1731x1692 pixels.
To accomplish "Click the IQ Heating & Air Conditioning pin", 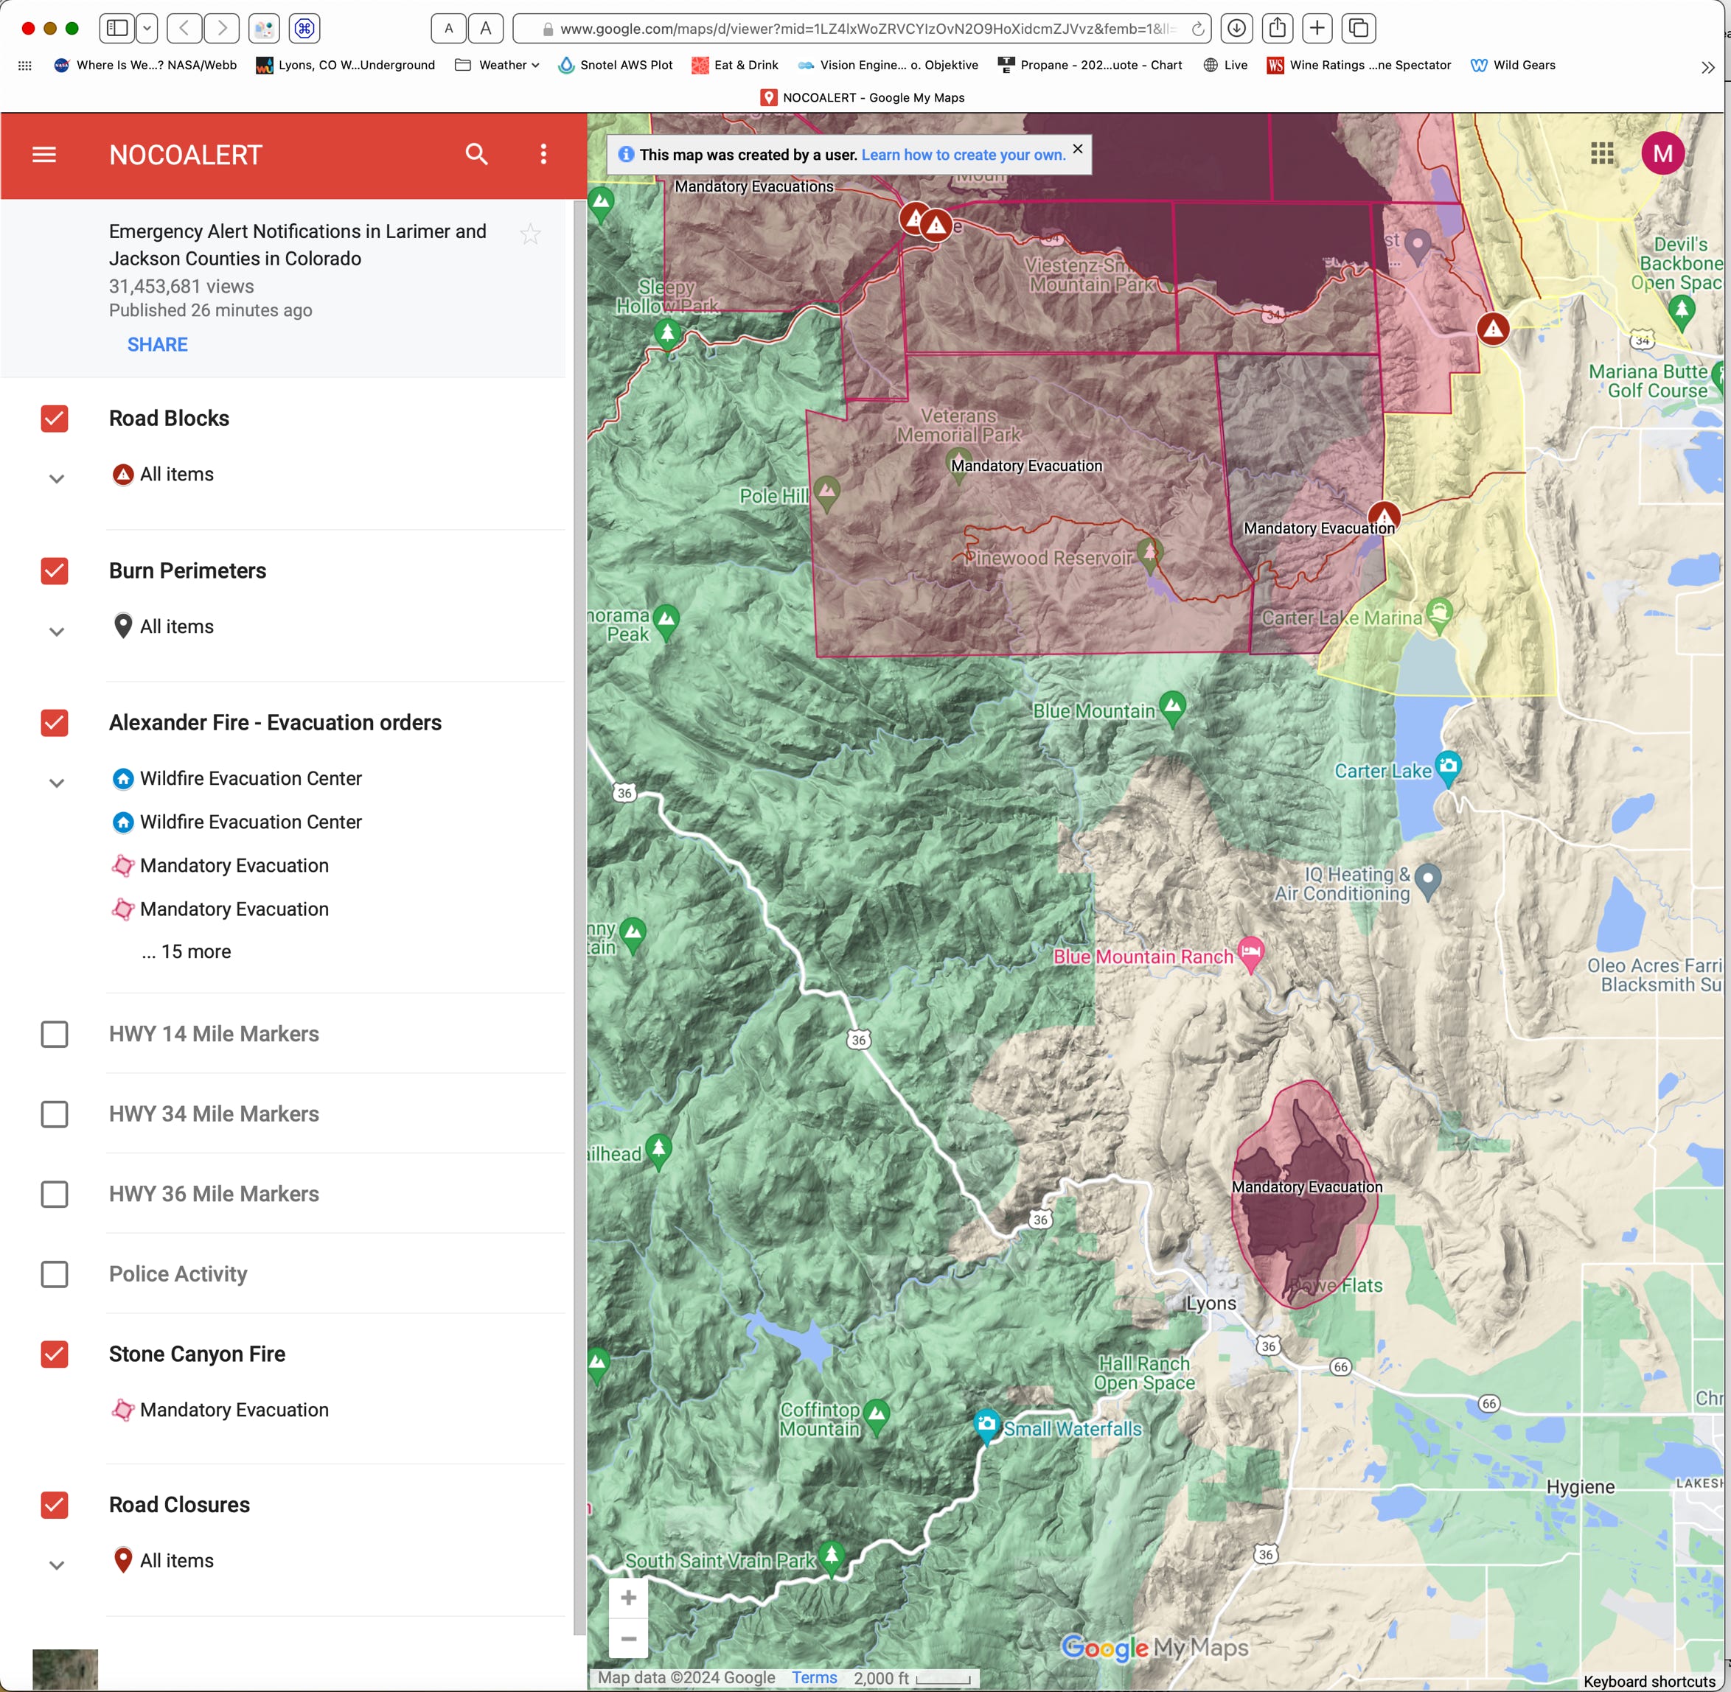I will (1428, 881).
